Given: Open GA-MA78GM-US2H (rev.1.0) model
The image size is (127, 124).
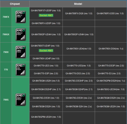Looking at the screenshot, I should click(46, 81).
